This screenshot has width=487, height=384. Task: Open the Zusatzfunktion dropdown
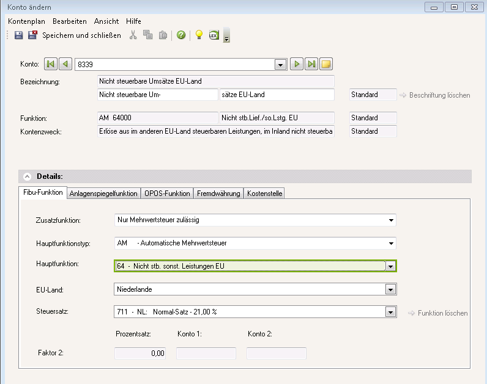[x=255, y=220]
